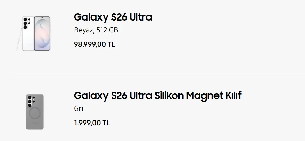Click the word Magnet in the case title
This screenshot has width=305, height=141.
pyautogui.click(x=204, y=95)
